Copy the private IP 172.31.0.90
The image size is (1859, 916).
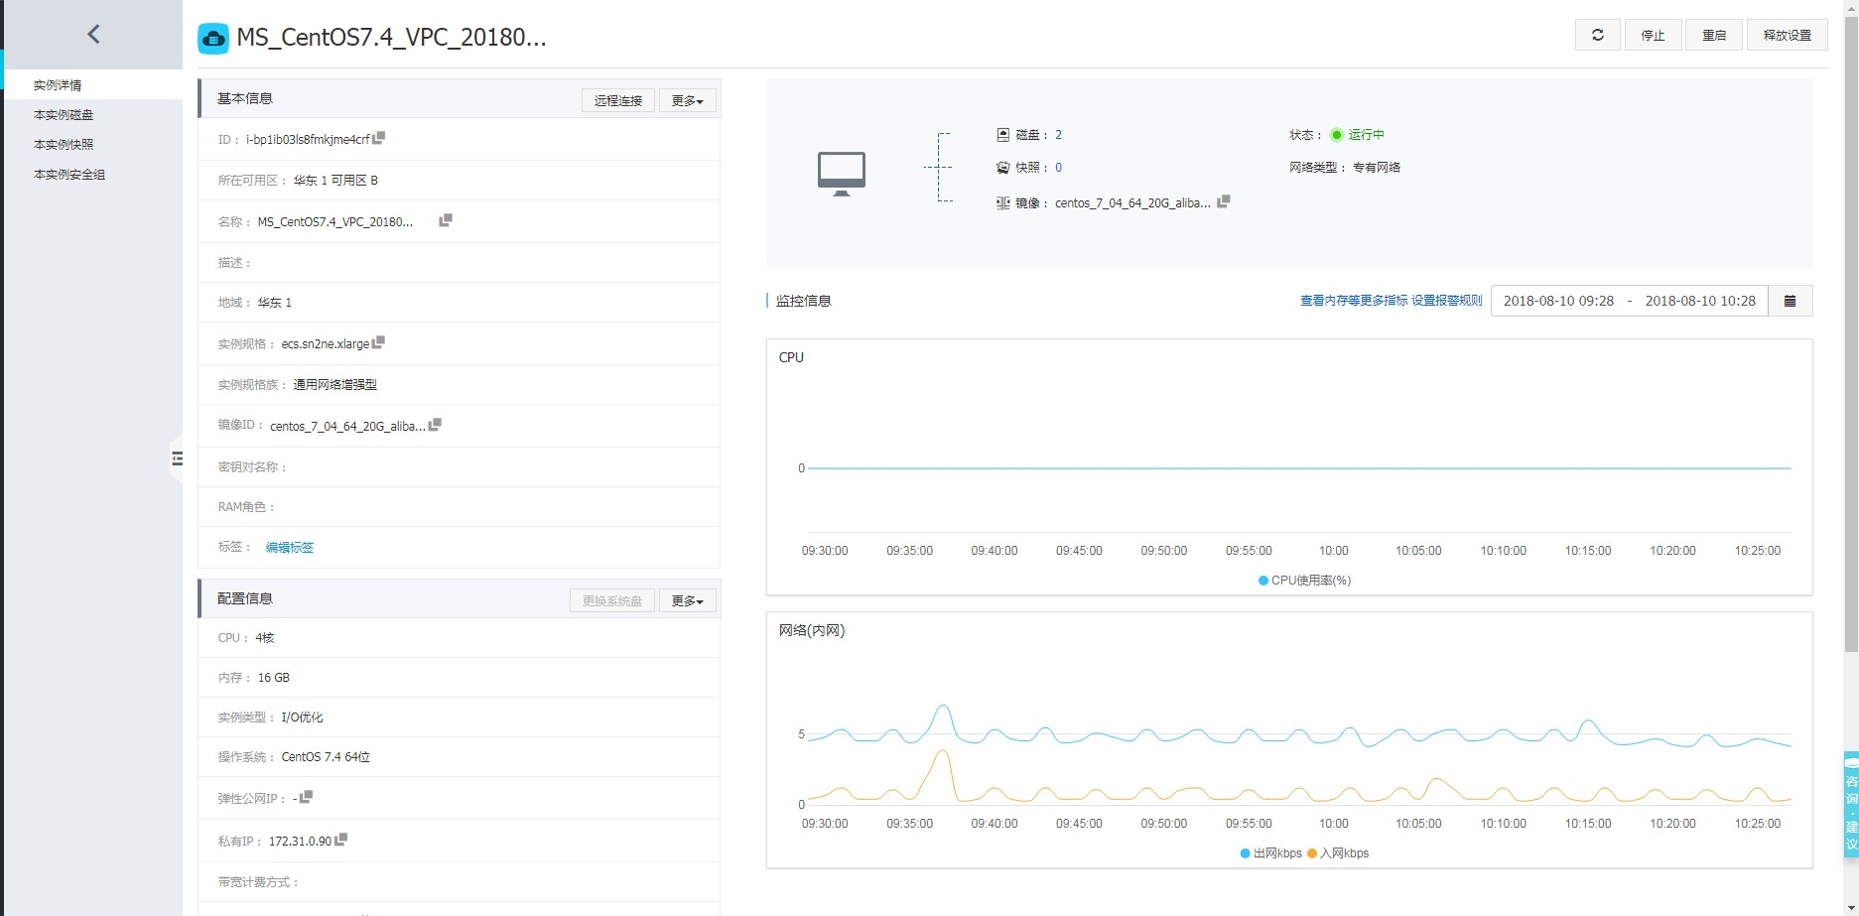(x=341, y=840)
